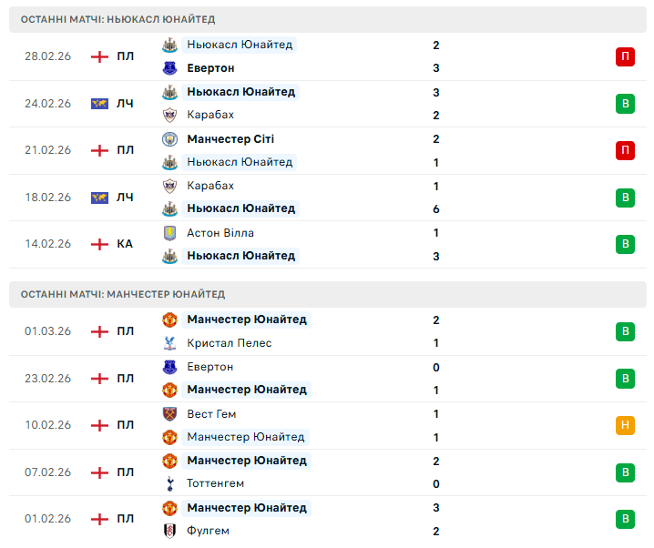Click the Crystal Palace crest icon
The image size is (654, 548).
coord(169,343)
